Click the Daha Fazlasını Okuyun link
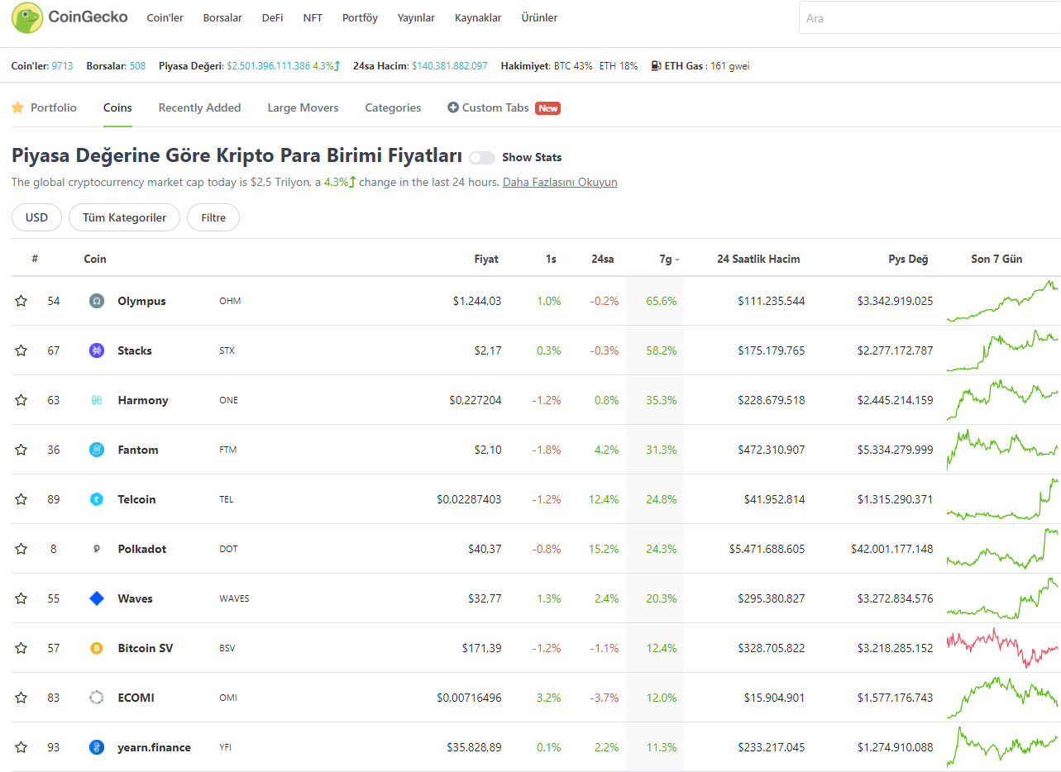 point(560,182)
